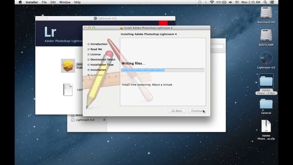The height and width of the screenshot is (165, 293).
Task: Select the BOOTCAMP drive icon
Action: (x=266, y=35)
